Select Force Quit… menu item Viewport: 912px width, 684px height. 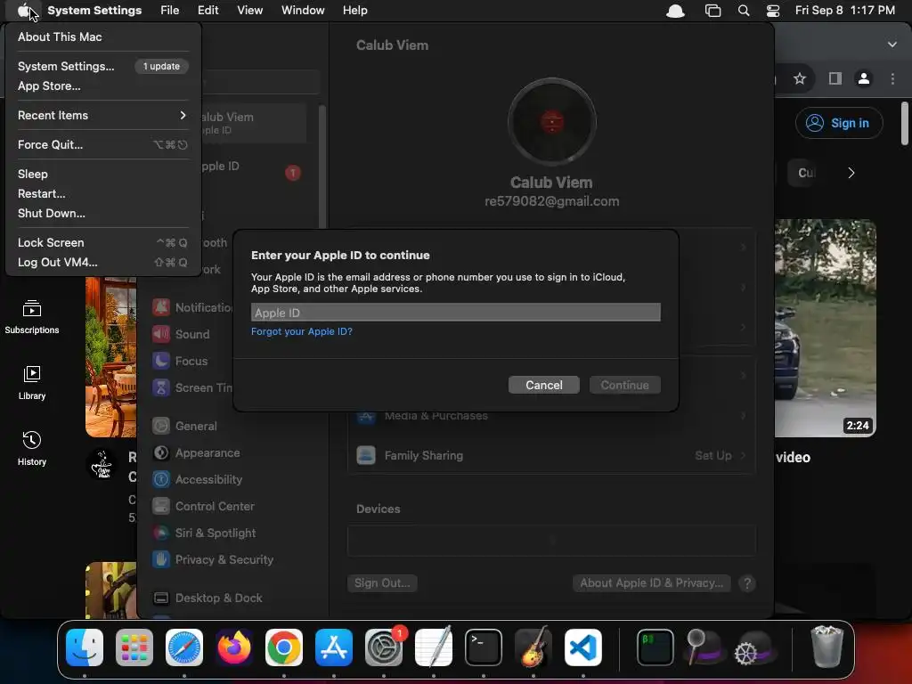[102, 144]
